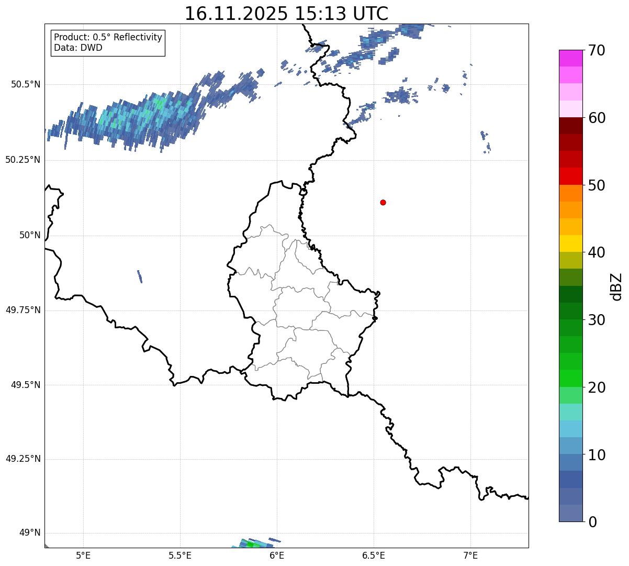
Task: Click the 6.5°E longitude label
Action: [374, 555]
